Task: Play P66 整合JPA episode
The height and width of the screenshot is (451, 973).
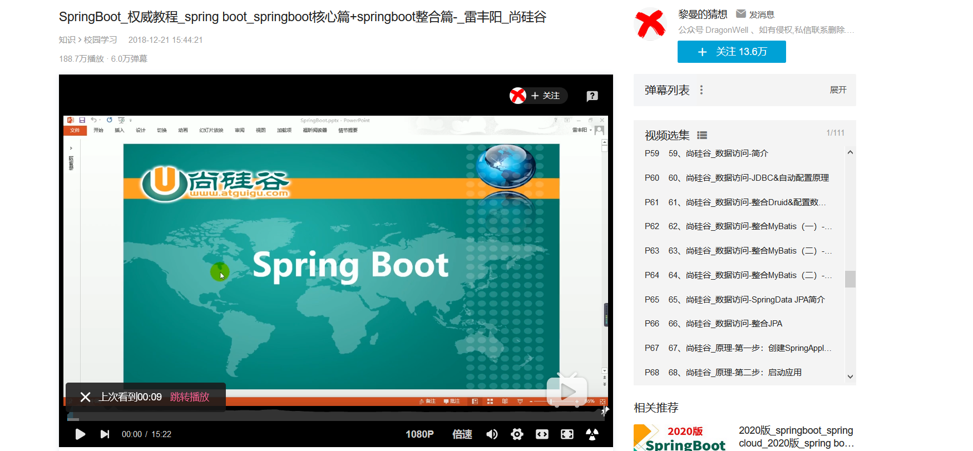Action: [x=739, y=324]
